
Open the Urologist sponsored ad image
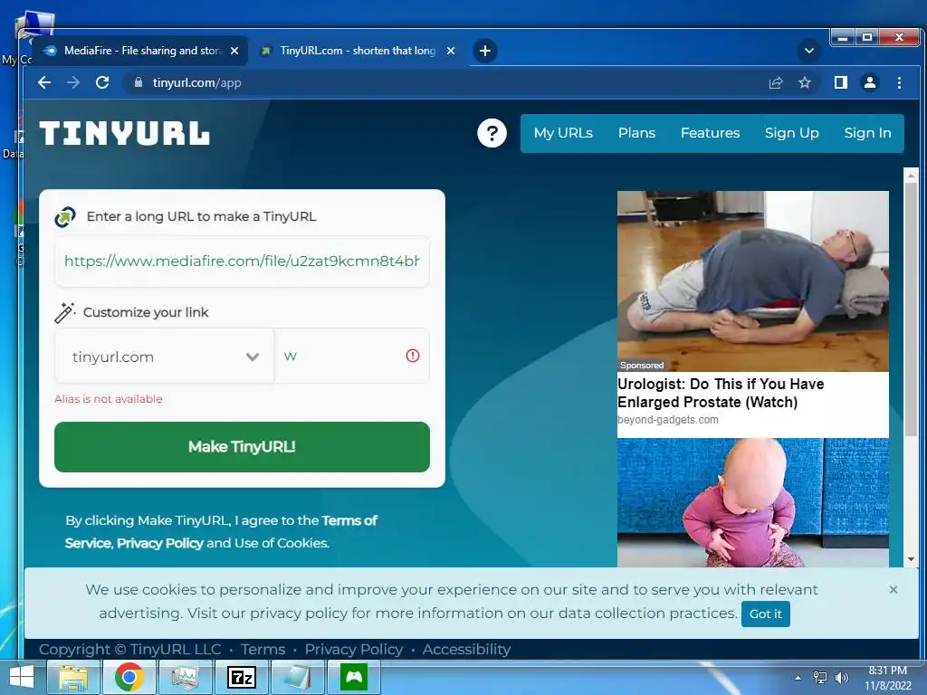[x=752, y=281]
